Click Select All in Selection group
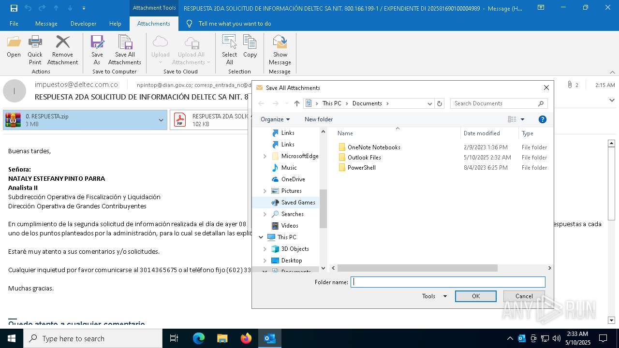The height and width of the screenshot is (348, 619). (x=230, y=50)
